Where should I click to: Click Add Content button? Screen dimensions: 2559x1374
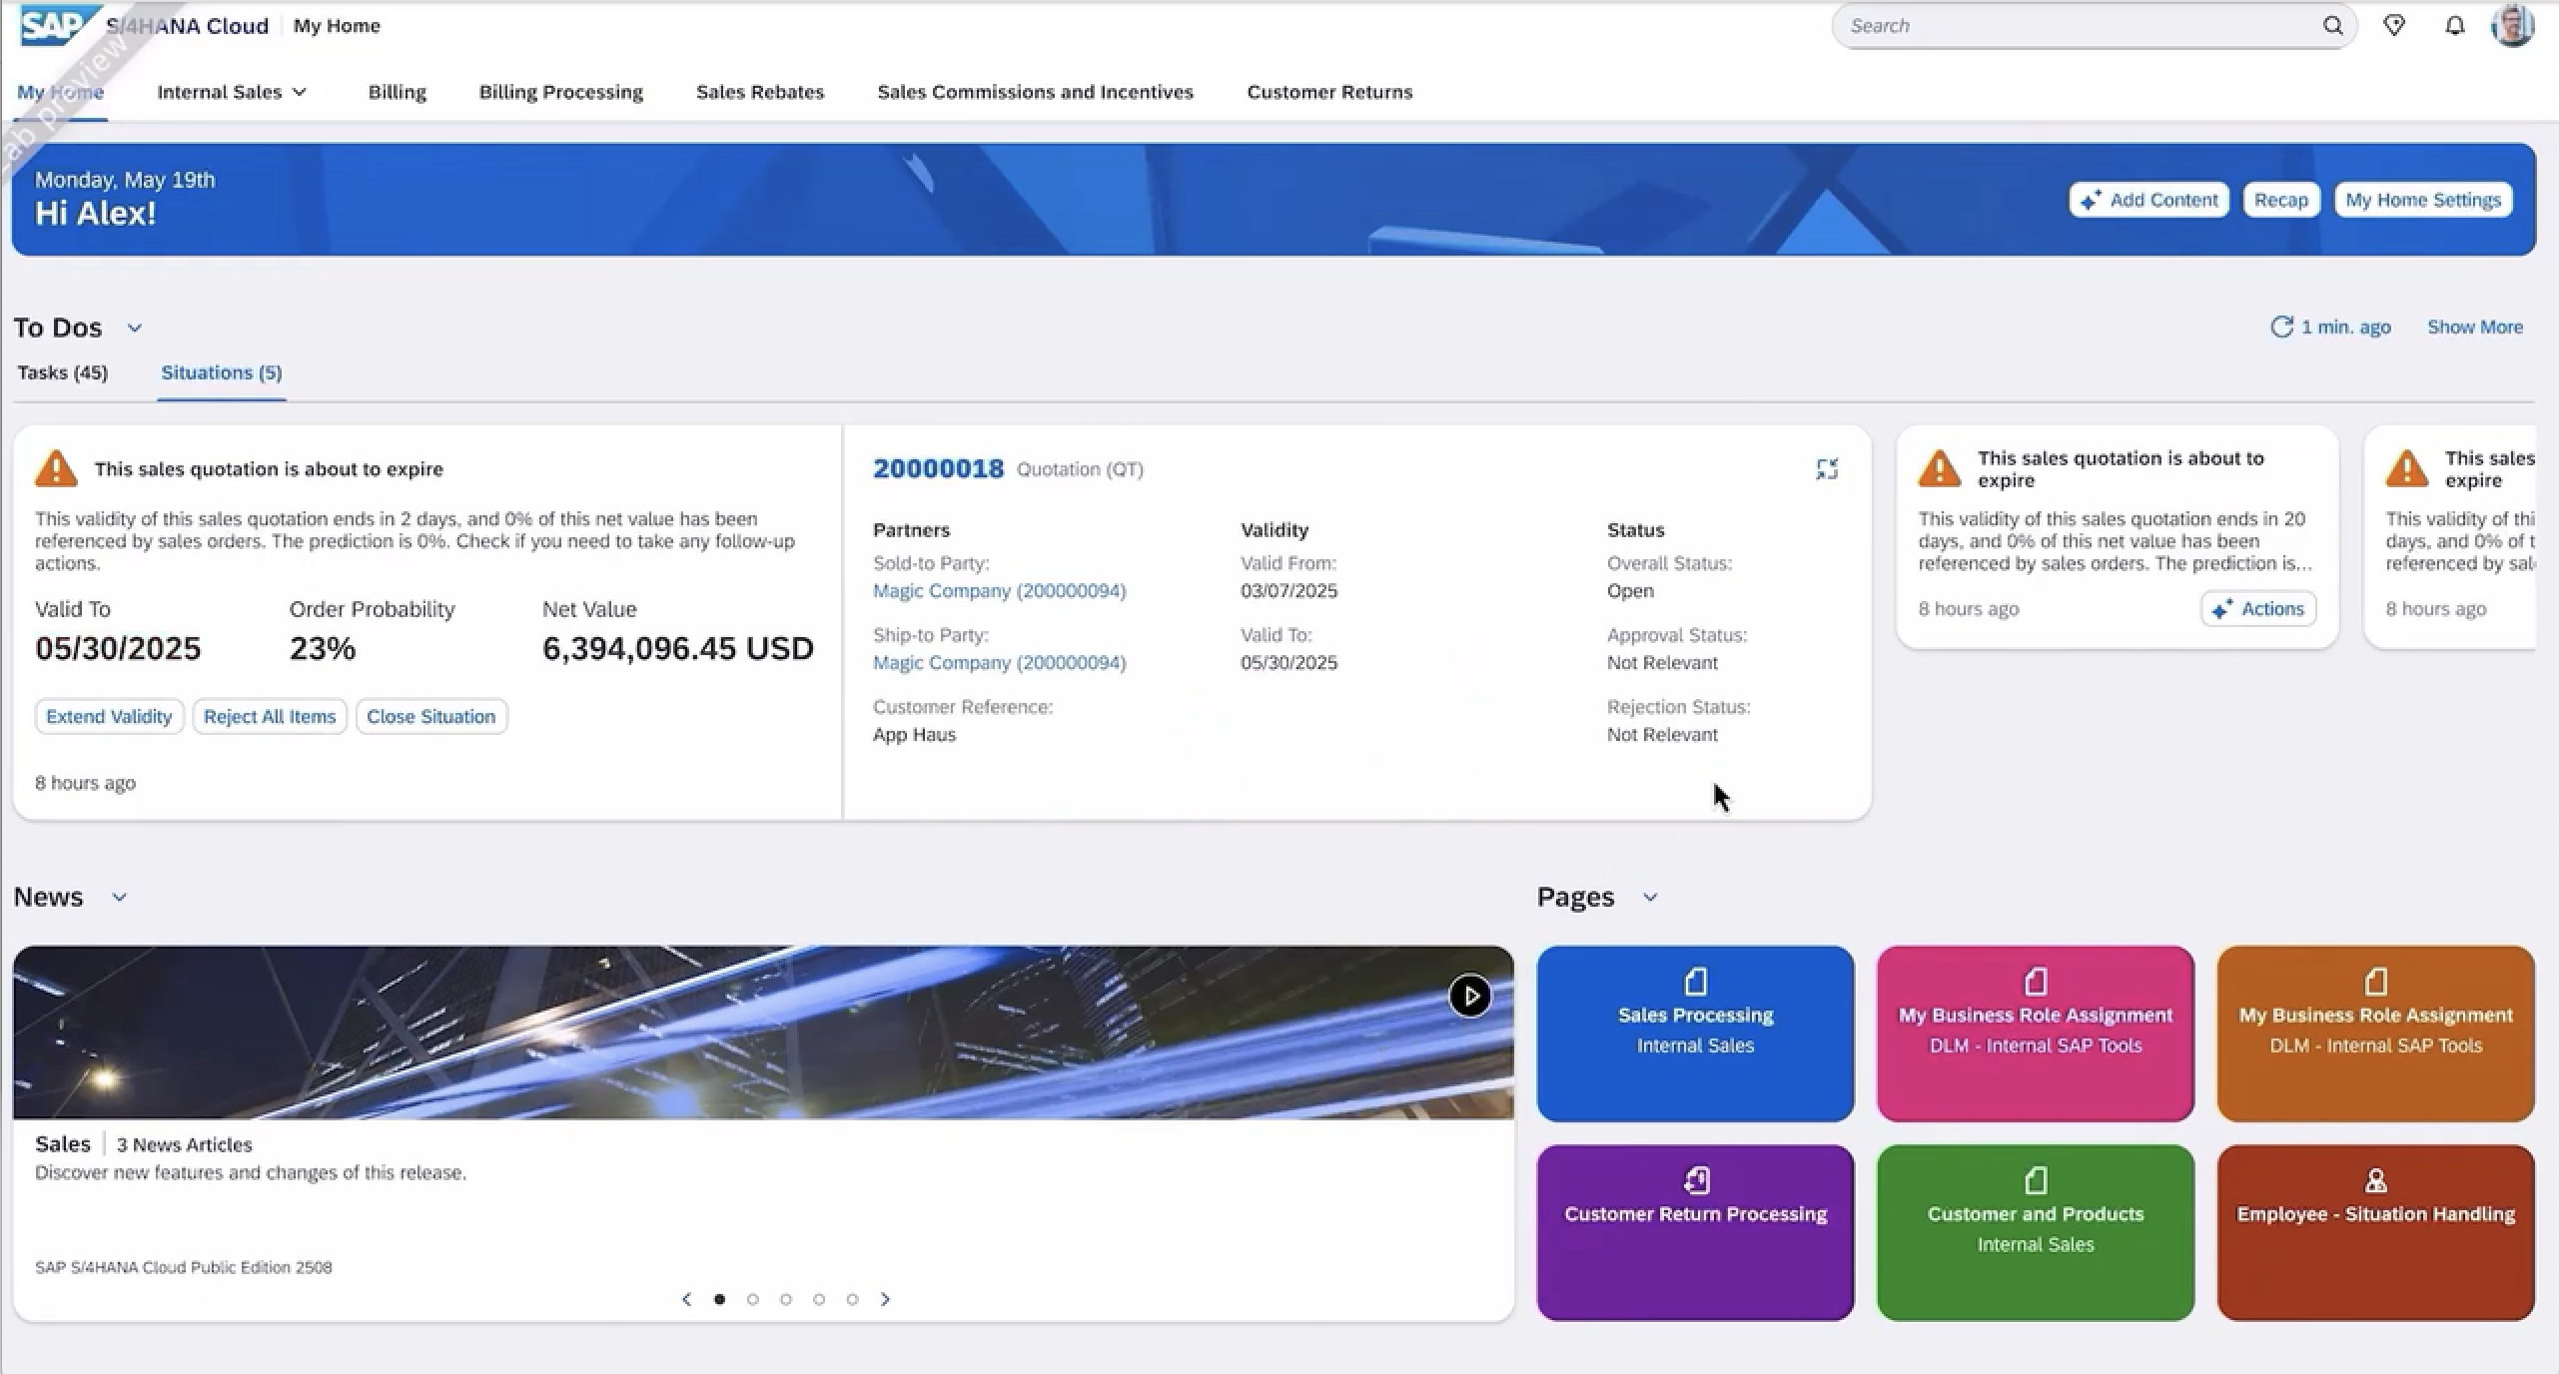point(2148,200)
